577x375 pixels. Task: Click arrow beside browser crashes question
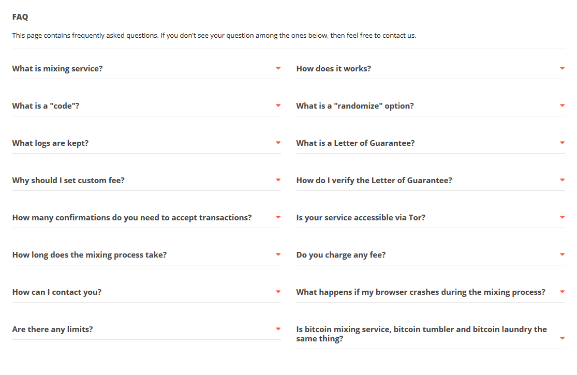(x=562, y=292)
